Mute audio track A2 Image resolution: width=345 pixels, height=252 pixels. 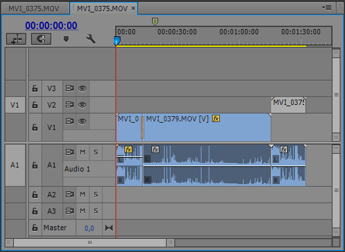click(82, 195)
